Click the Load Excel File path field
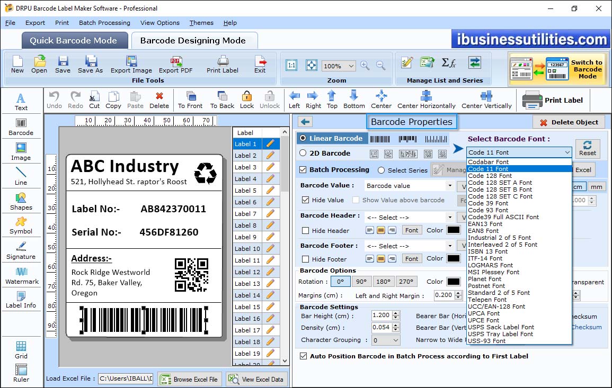Screen dimensions: 612x388 click(x=126, y=378)
